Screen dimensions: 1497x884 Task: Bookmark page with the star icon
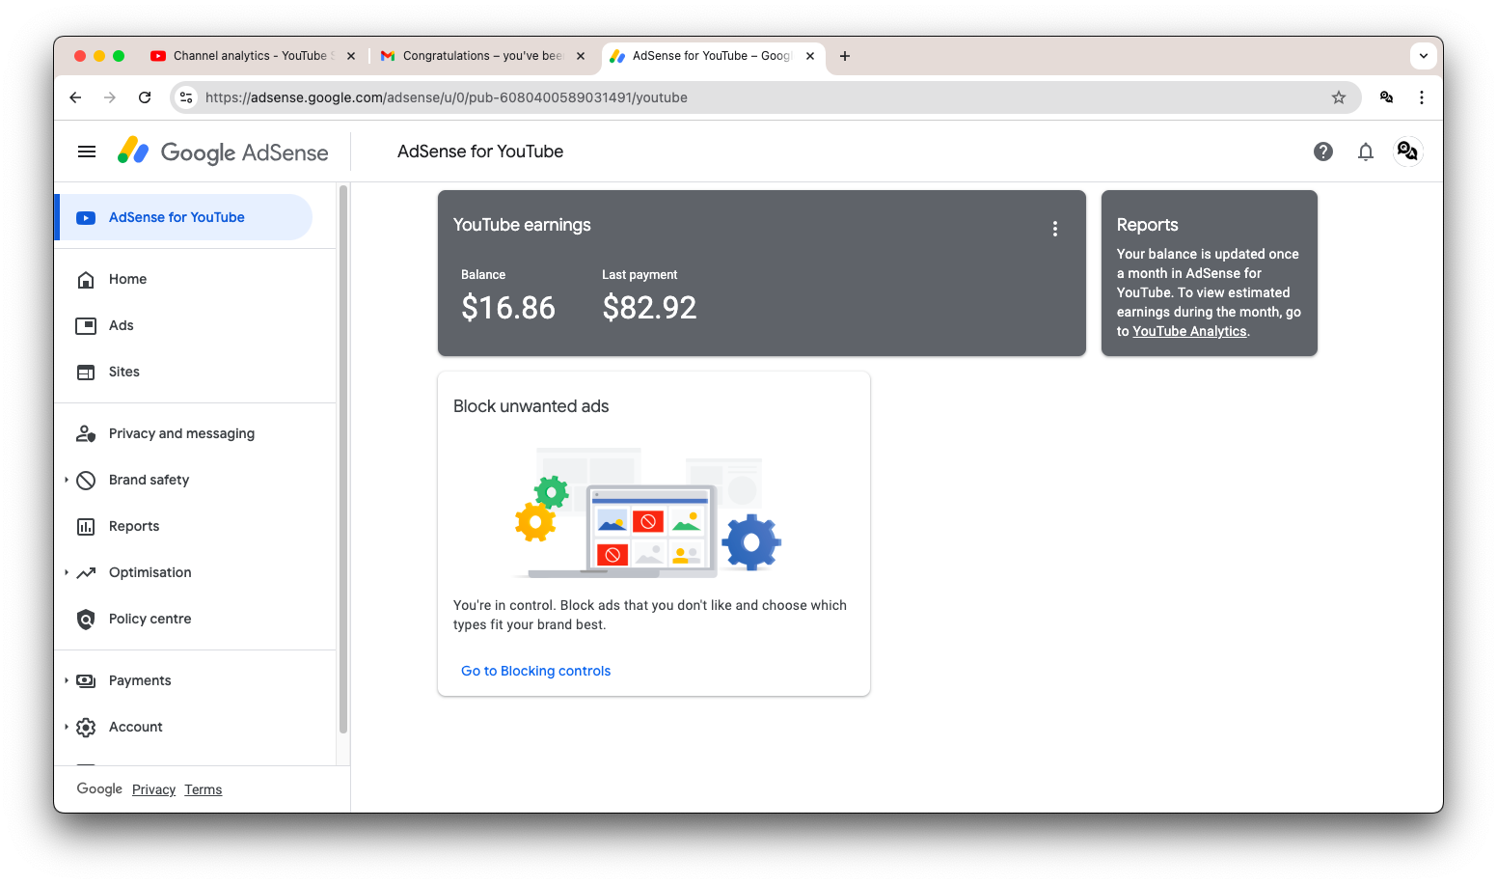coord(1339,97)
